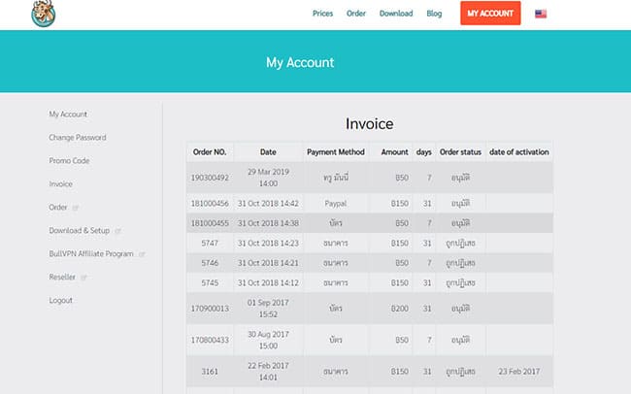The height and width of the screenshot is (394, 631).
Task: Click the Amount column header
Action: [x=395, y=152]
